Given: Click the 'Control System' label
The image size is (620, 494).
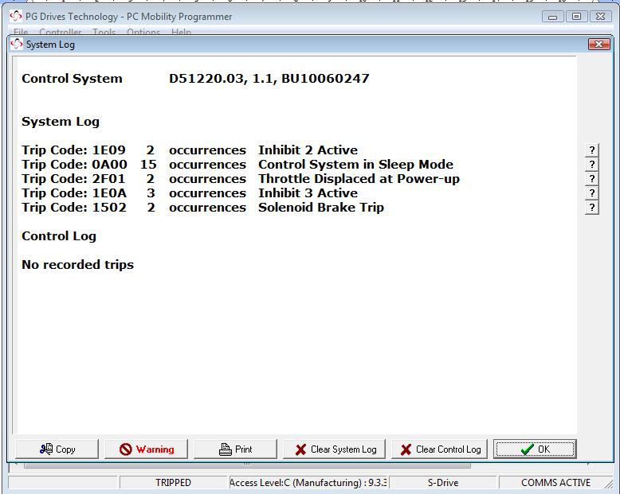Looking at the screenshot, I should point(72,79).
